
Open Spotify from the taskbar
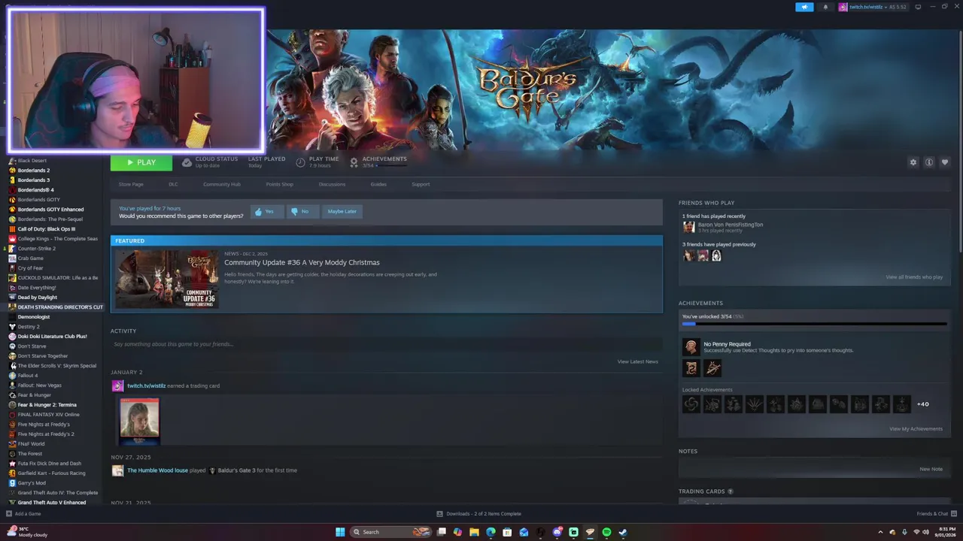(606, 532)
